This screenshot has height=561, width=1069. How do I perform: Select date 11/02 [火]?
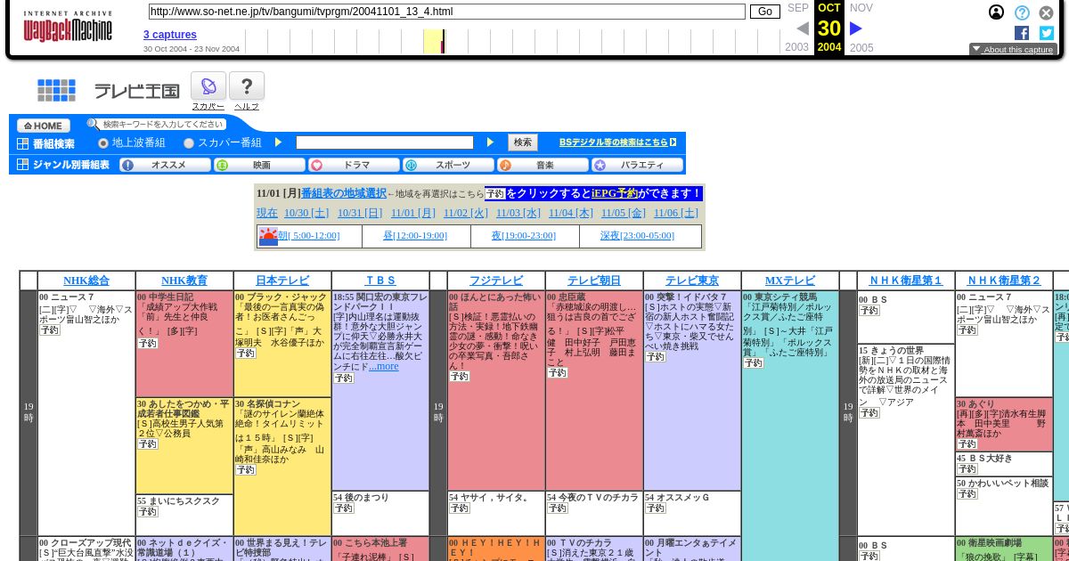point(466,213)
